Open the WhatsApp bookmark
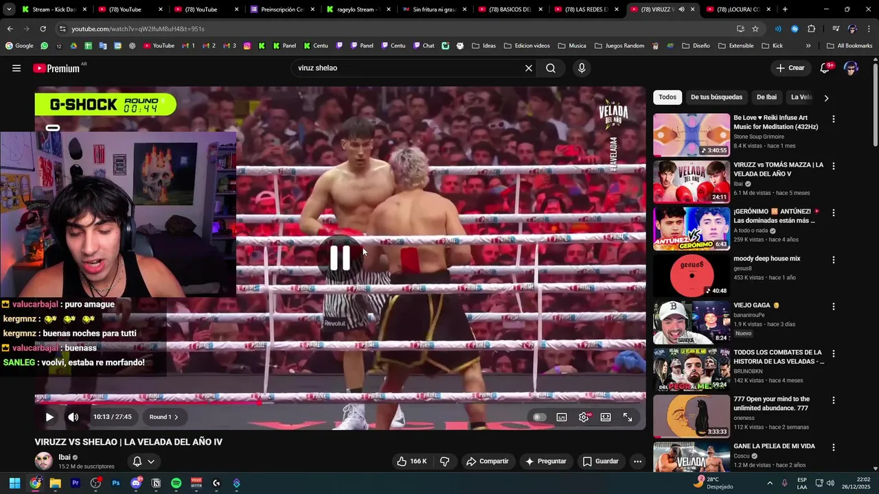This screenshot has width=879, height=494. (x=45, y=46)
